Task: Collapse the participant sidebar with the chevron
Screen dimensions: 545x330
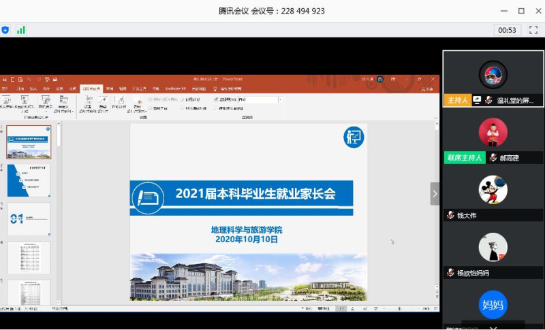Action: coord(435,193)
